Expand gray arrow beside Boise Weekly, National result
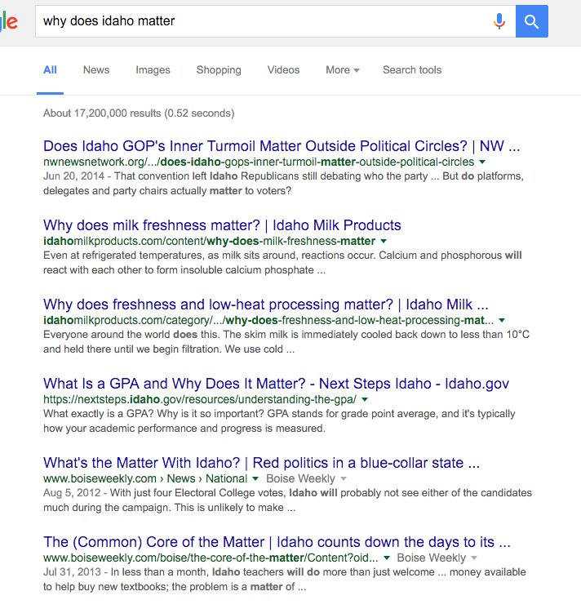The image size is (581, 609). [x=343, y=479]
